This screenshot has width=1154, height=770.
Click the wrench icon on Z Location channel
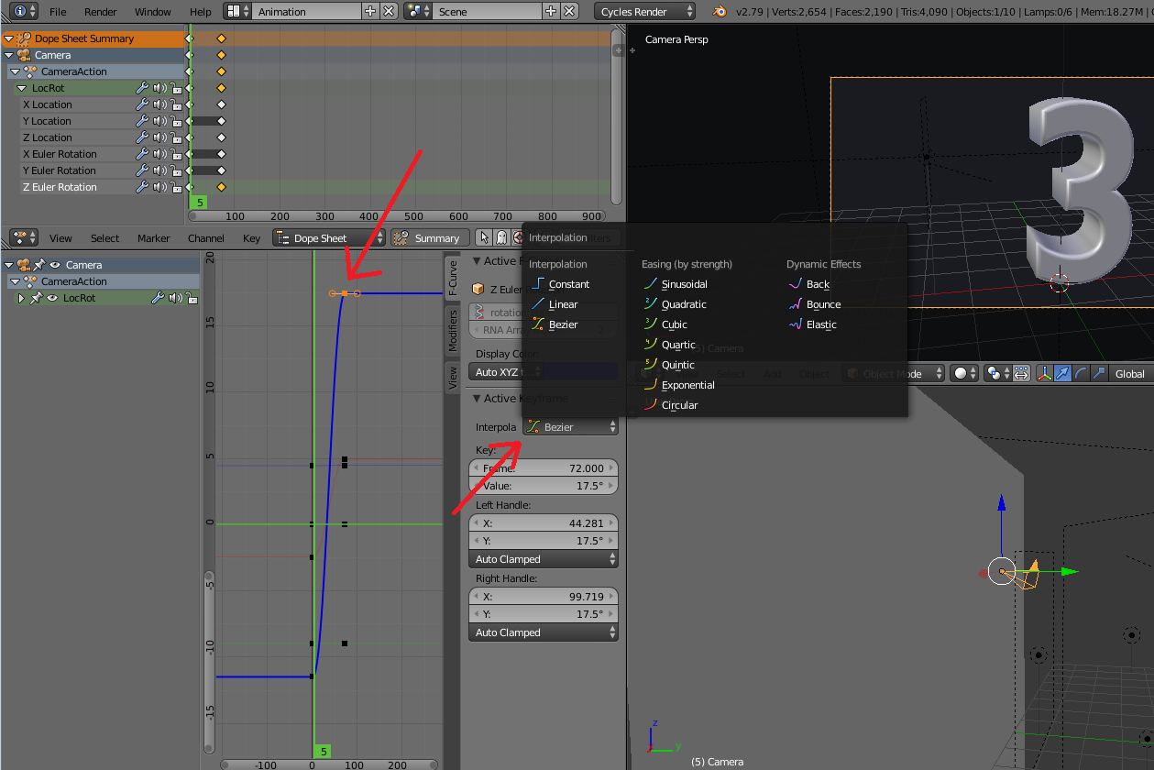tap(142, 137)
